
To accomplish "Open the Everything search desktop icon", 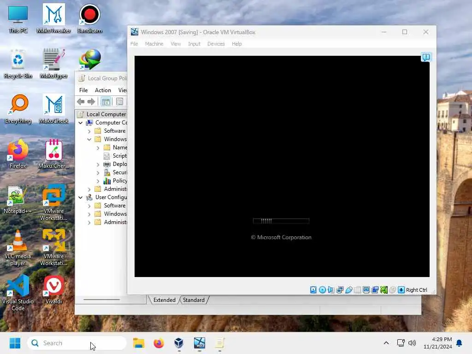I will [18, 109].
